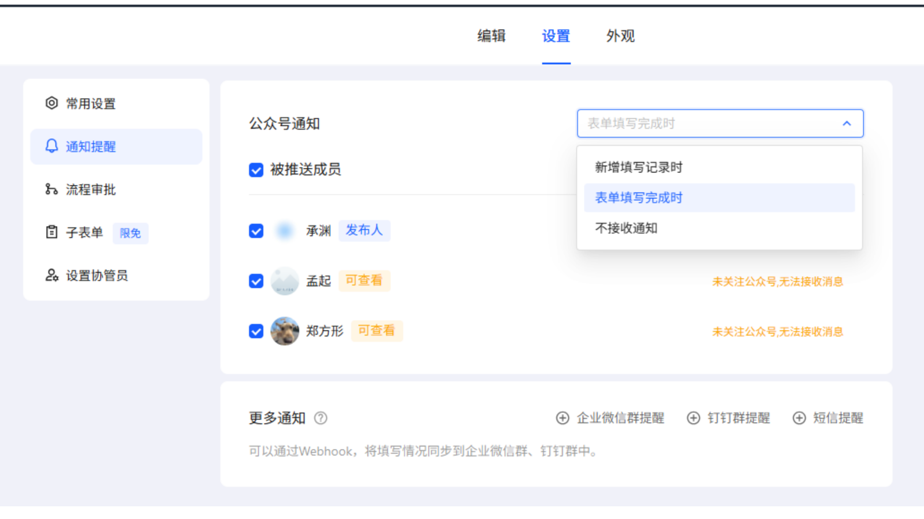Click the help question mark next to 更多通知

tap(321, 418)
